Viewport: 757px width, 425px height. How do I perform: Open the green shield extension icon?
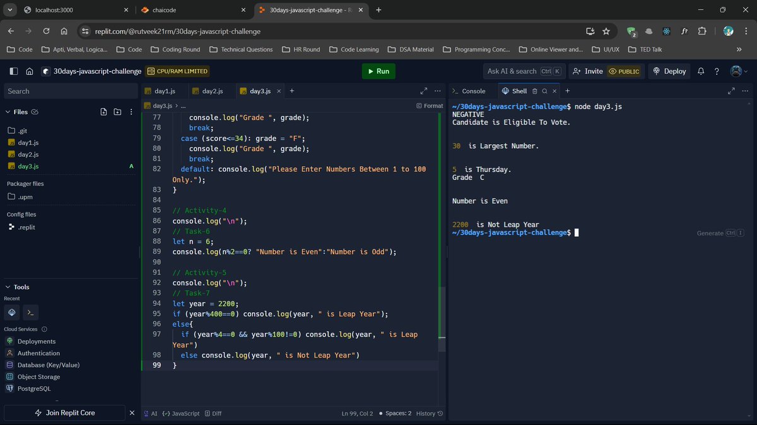pyautogui.click(x=631, y=31)
